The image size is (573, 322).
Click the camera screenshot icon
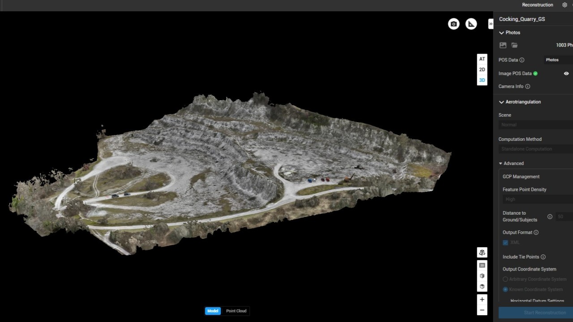pyautogui.click(x=453, y=24)
